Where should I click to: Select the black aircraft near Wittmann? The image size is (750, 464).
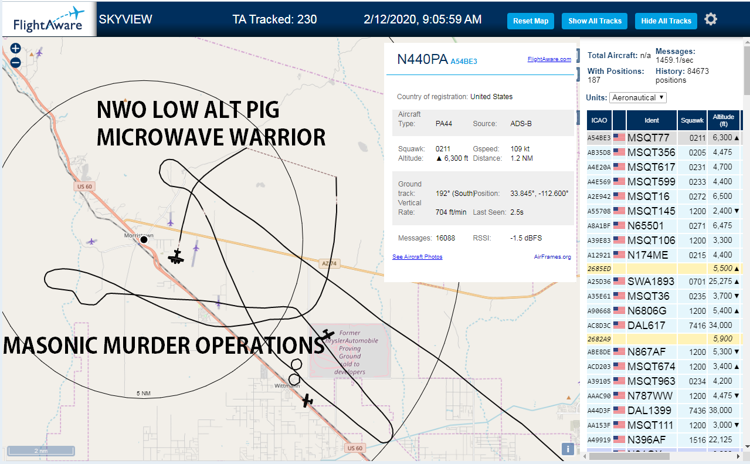pos(307,401)
